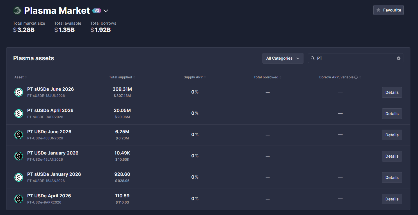Click the V3 version badge

[97, 11]
